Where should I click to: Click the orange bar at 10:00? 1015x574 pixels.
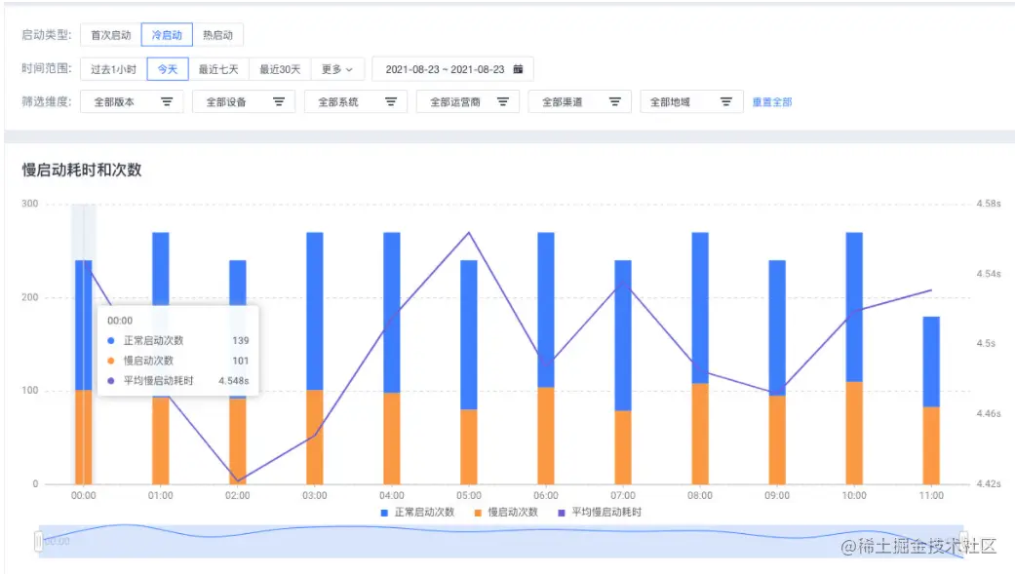[854, 433]
